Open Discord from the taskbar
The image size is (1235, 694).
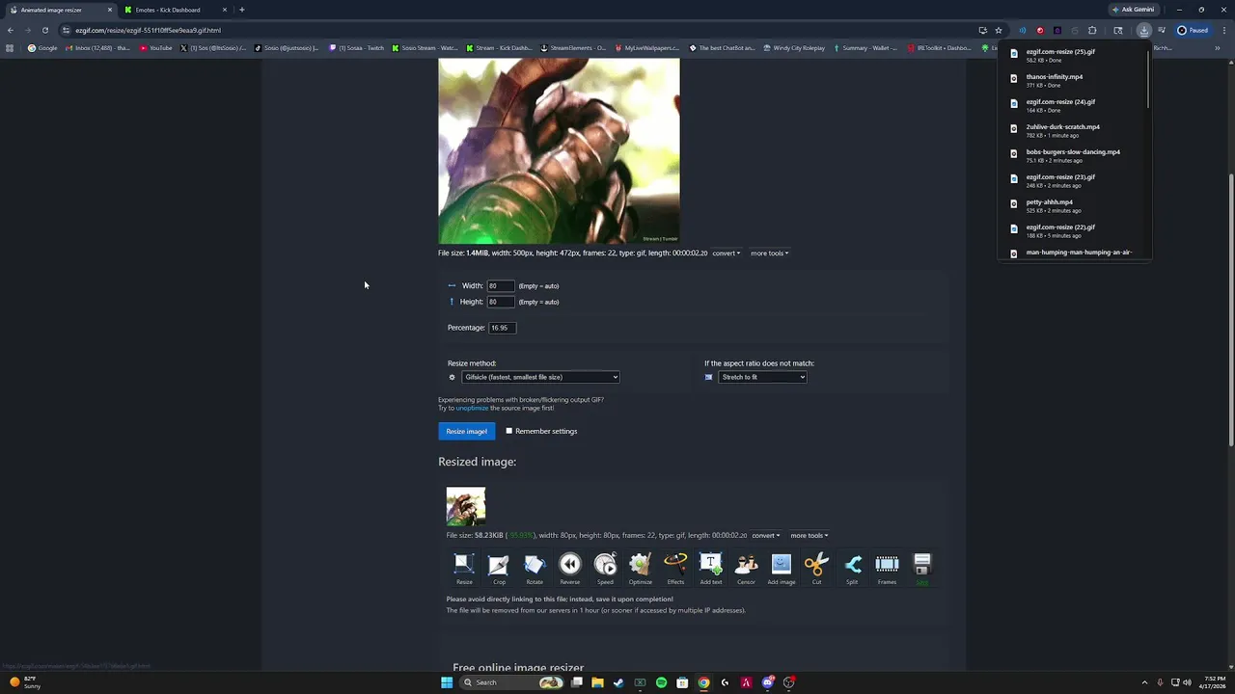coord(767,682)
